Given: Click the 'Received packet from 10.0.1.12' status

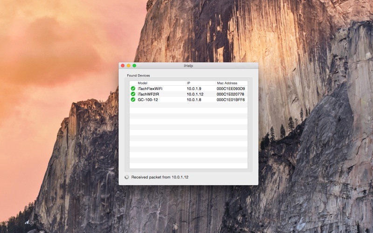Looking at the screenshot, I should point(159,177).
